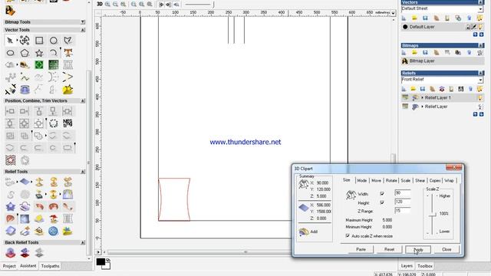Toggle the Height checkbox in 3D Clipart
Viewport: 491px width, 276px height.
pos(382,202)
